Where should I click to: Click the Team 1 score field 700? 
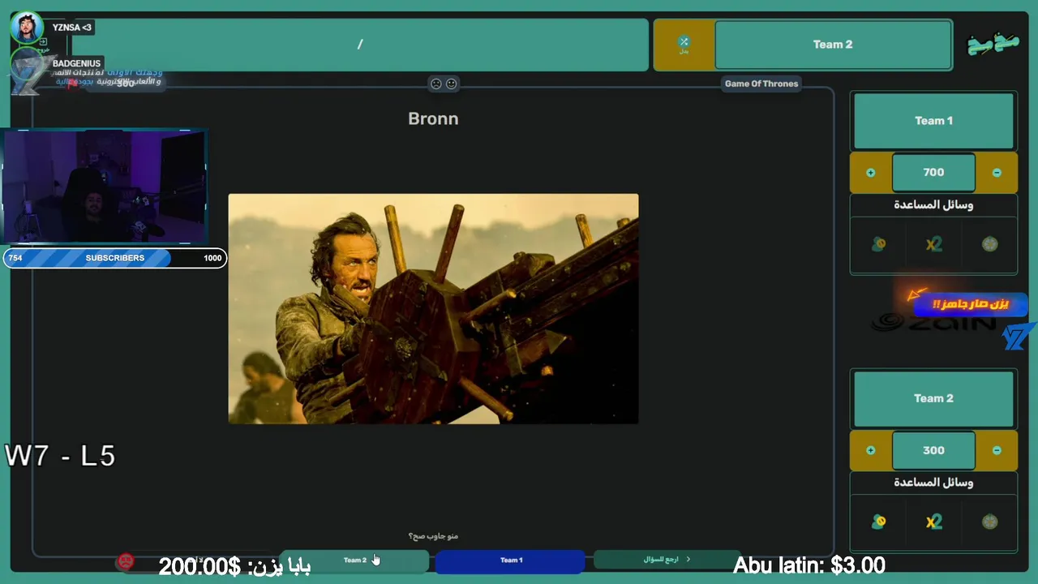(933, 172)
